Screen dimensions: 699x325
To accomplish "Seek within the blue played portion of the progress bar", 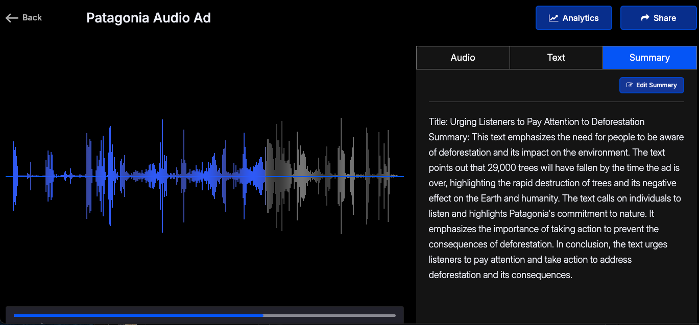I will pos(138,315).
